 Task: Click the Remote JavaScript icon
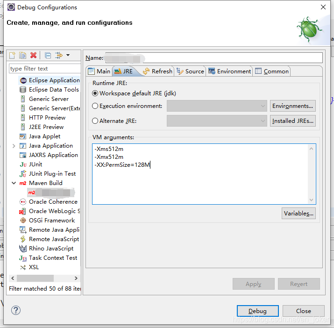tap(23, 239)
